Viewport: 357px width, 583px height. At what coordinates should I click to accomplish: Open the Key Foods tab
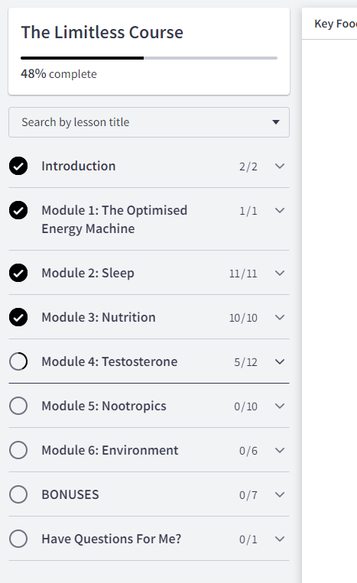tap(335, 24)
